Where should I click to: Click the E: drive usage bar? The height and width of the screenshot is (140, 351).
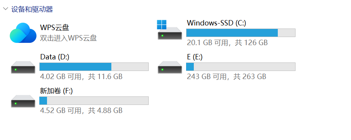point(241,67)
